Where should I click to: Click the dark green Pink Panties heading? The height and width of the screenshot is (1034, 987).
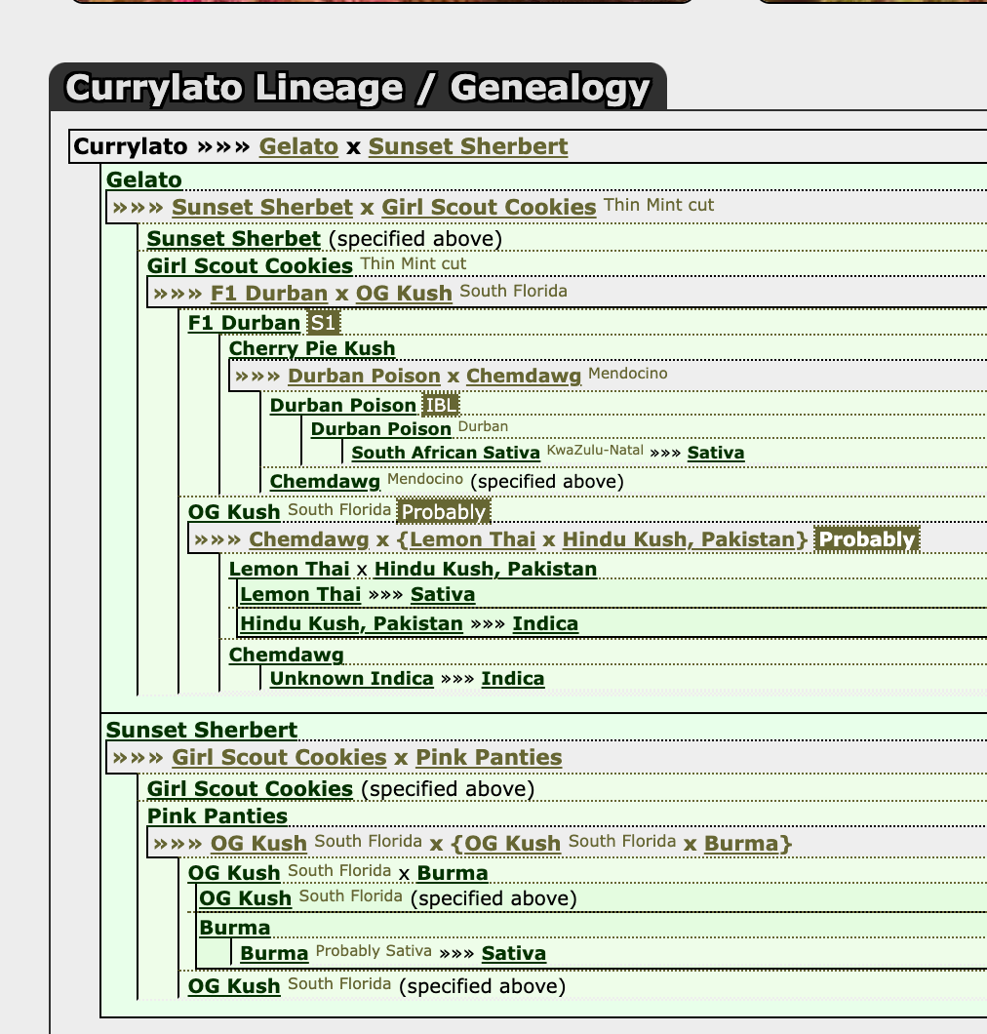[x=217, y=816]
